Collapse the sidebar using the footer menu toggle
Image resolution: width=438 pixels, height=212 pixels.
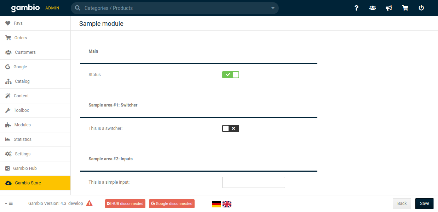click(9, 204)
